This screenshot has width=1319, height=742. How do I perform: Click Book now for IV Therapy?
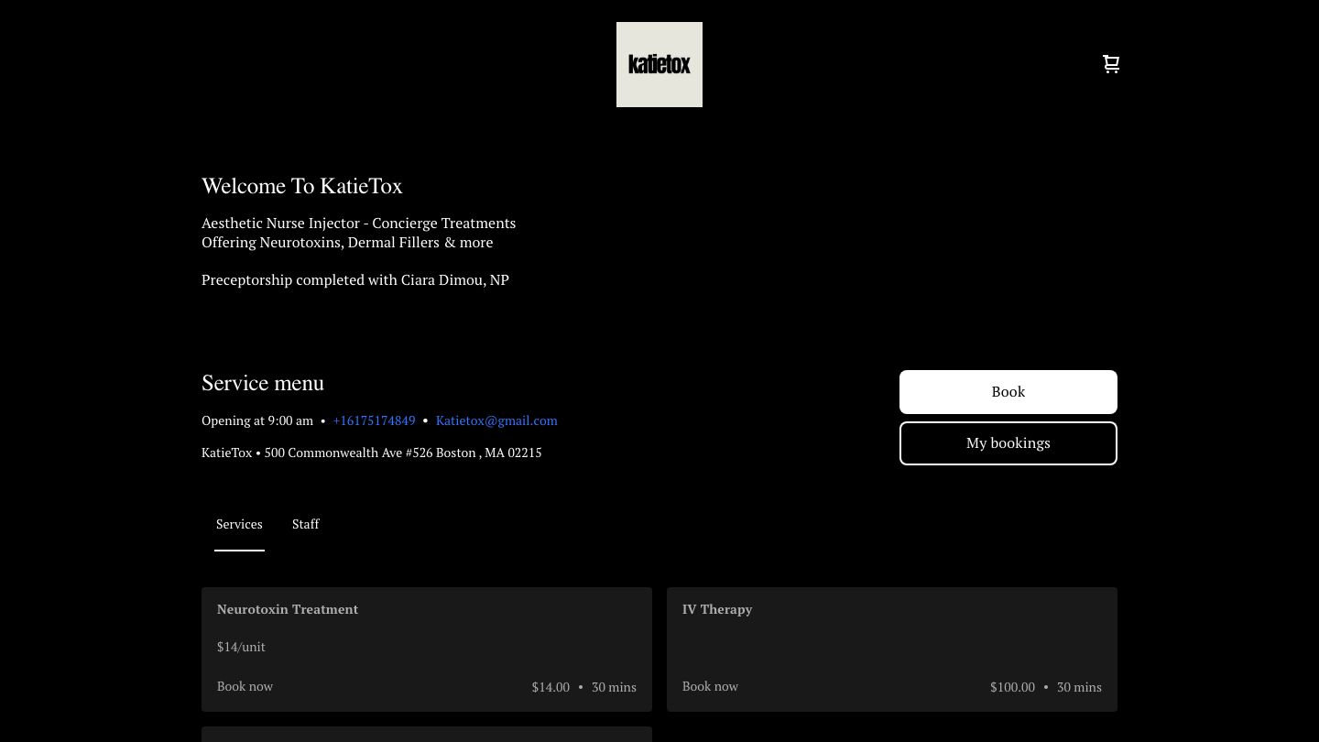710,686
